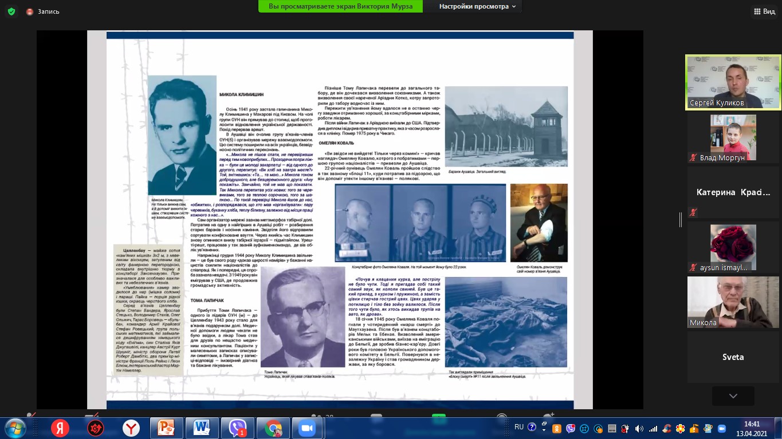The image size is (782, 439).
Task: Click the Sveta participant tile
Action: click(733, 357)
